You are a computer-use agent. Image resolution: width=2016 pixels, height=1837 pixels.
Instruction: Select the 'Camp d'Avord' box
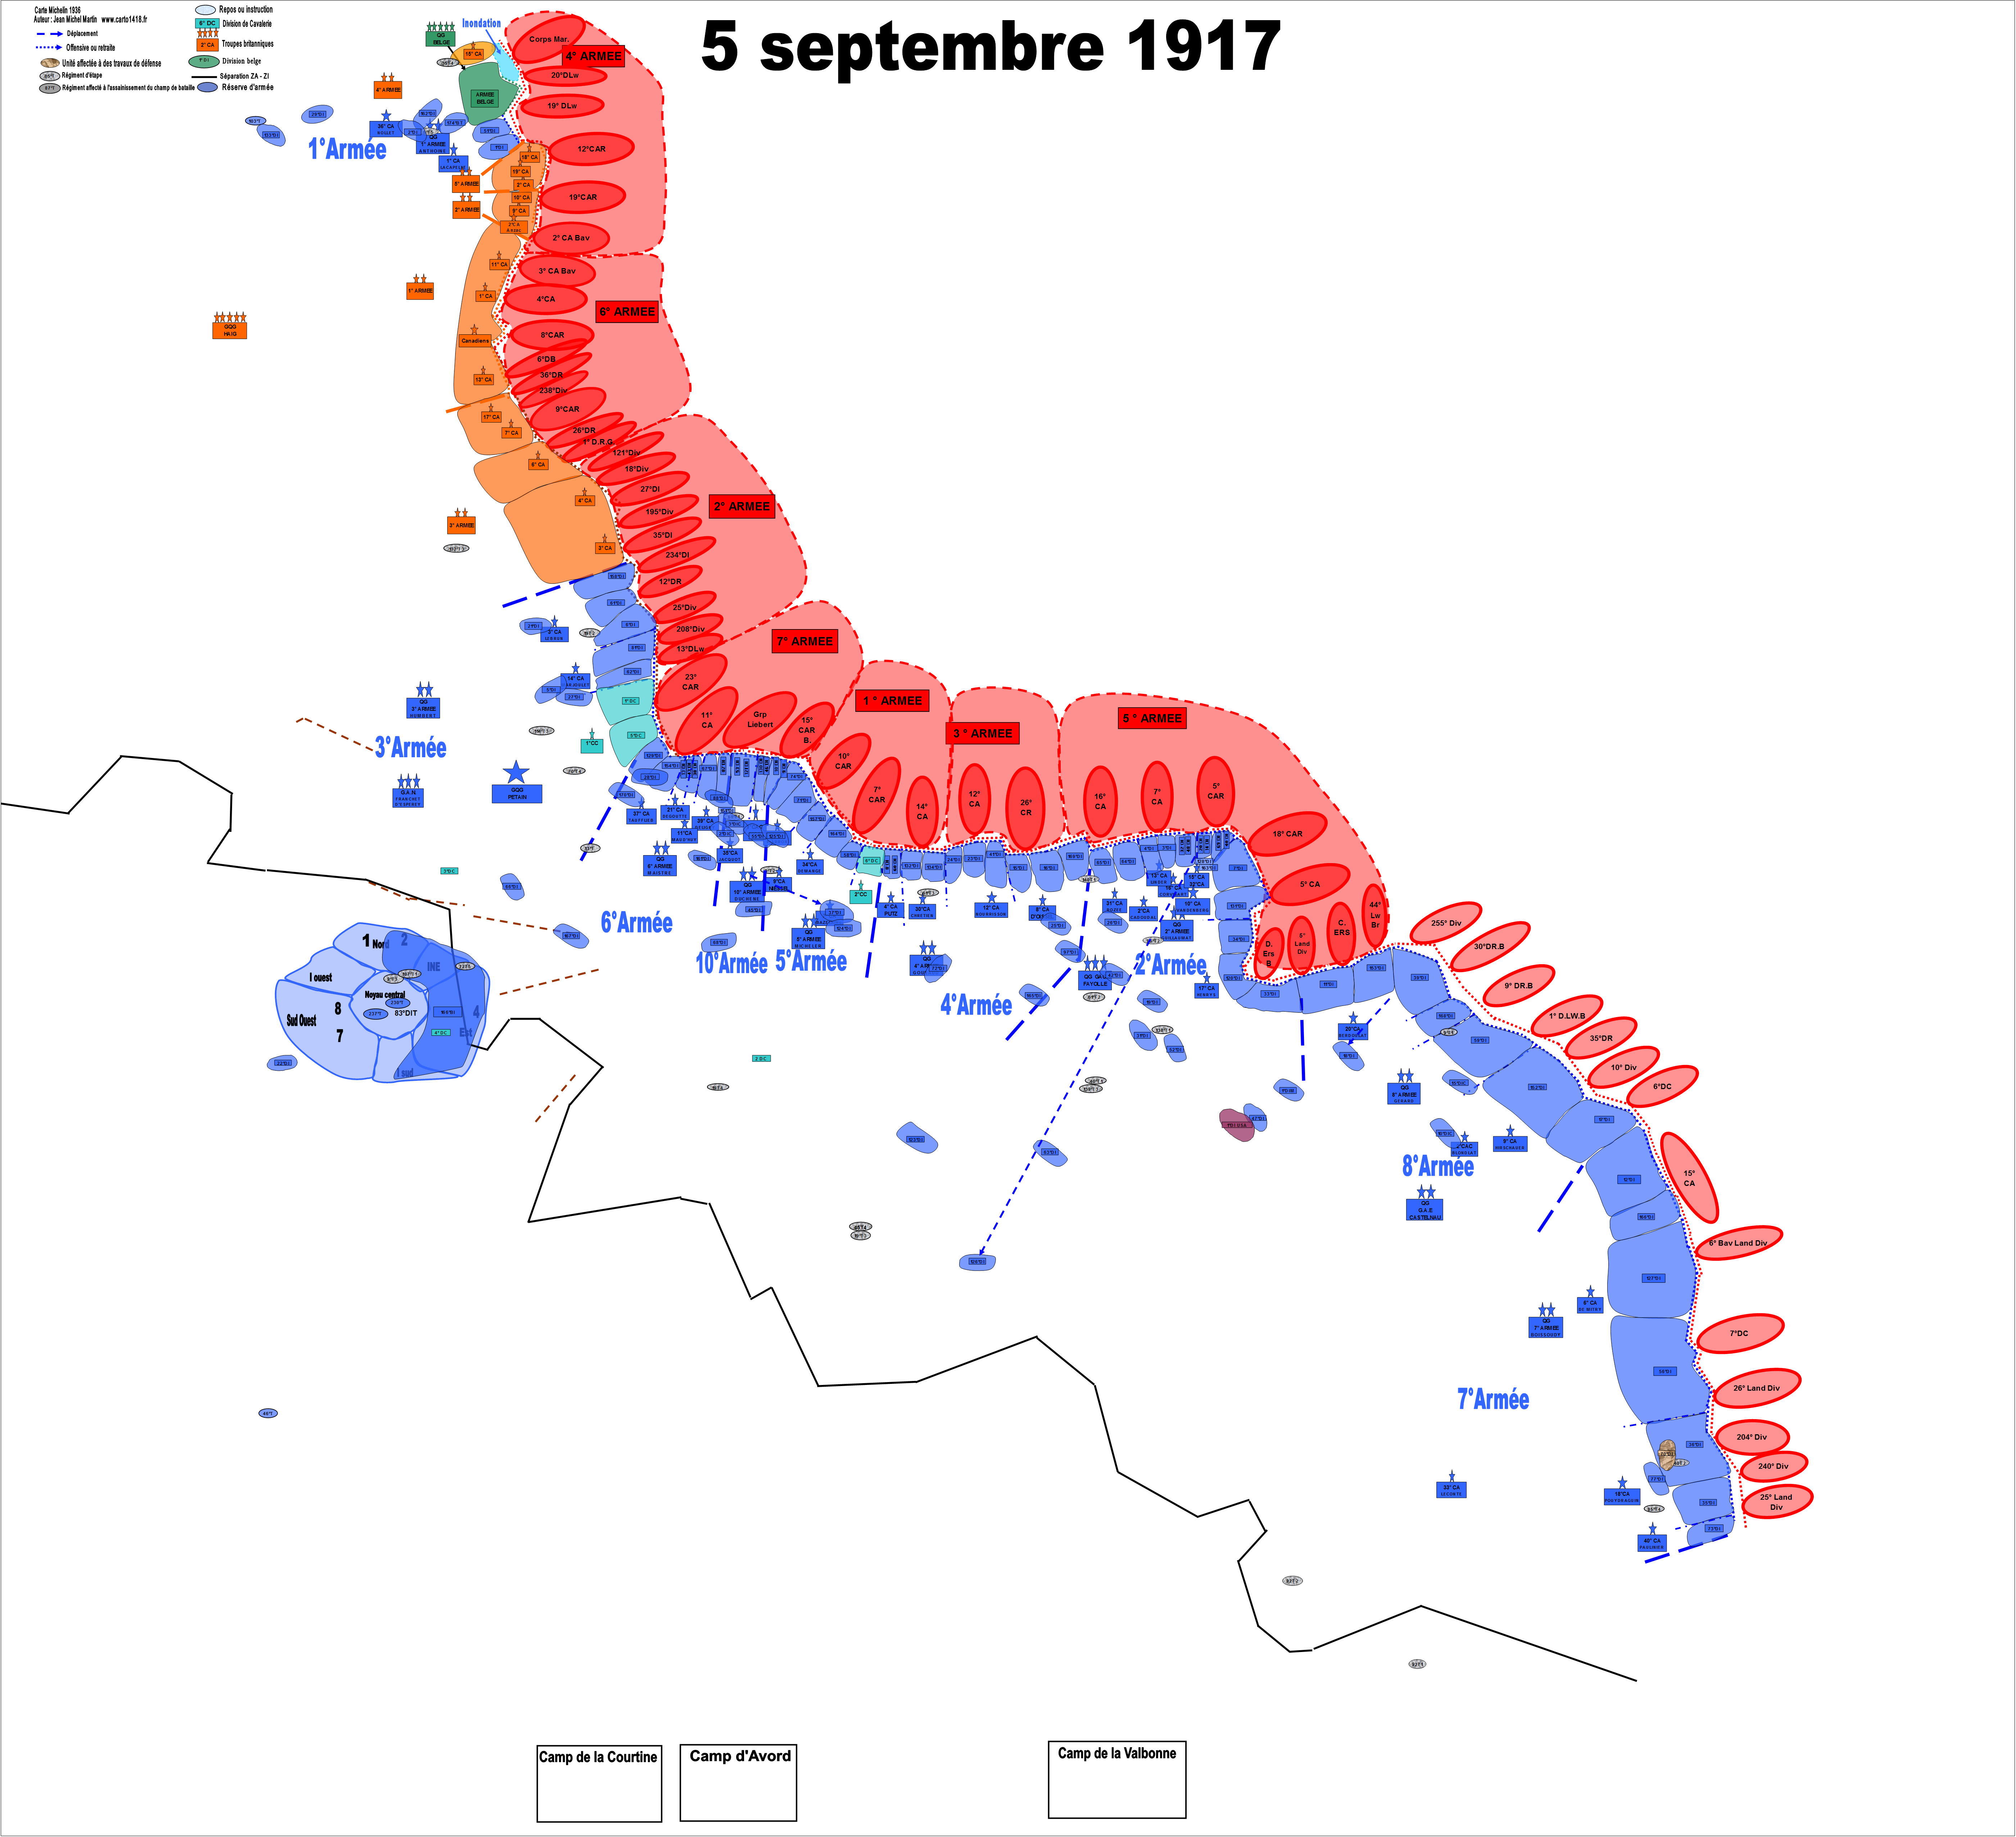click(738, 1783)
